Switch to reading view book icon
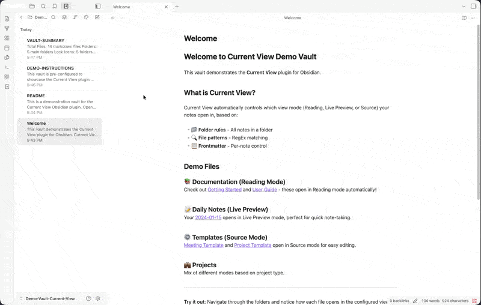 coord(464,18)
